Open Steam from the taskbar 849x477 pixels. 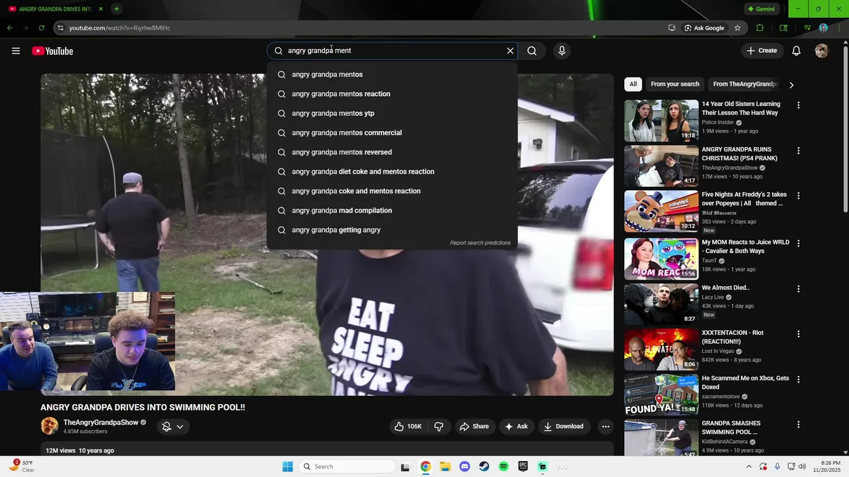(484, 466)
